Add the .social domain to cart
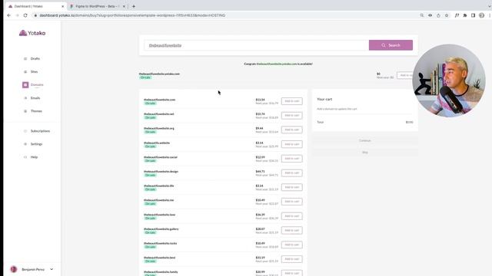The image size is (492, 276). click(x=292, y=159)
